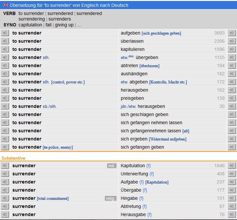Play German pronunciation of überlassen
The height and width of the screenshot is (220, 237).
[231, 41]
